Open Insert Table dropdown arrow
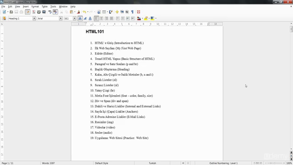293x165 pixels. click(108, 12)
